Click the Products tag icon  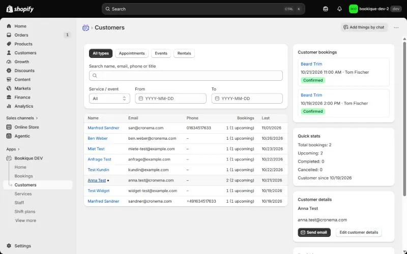tap(9, 44)
